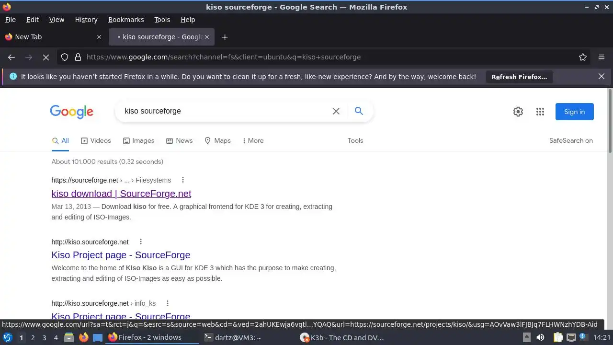Stop loading the page

click(46, 57)
